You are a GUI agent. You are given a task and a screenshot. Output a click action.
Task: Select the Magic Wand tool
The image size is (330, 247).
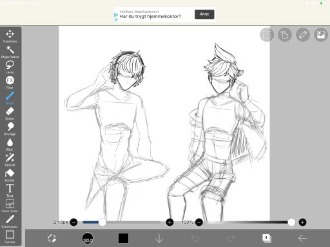pos(10,51)
